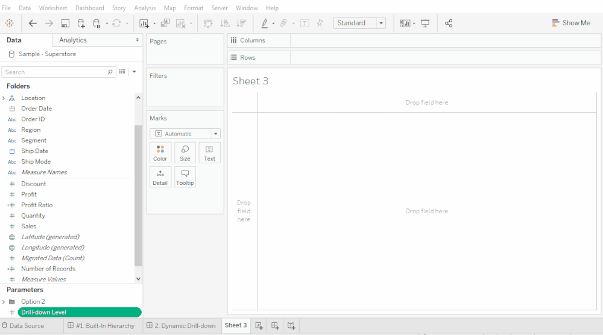Select the Drill-down Level parameter

(79, 312)
